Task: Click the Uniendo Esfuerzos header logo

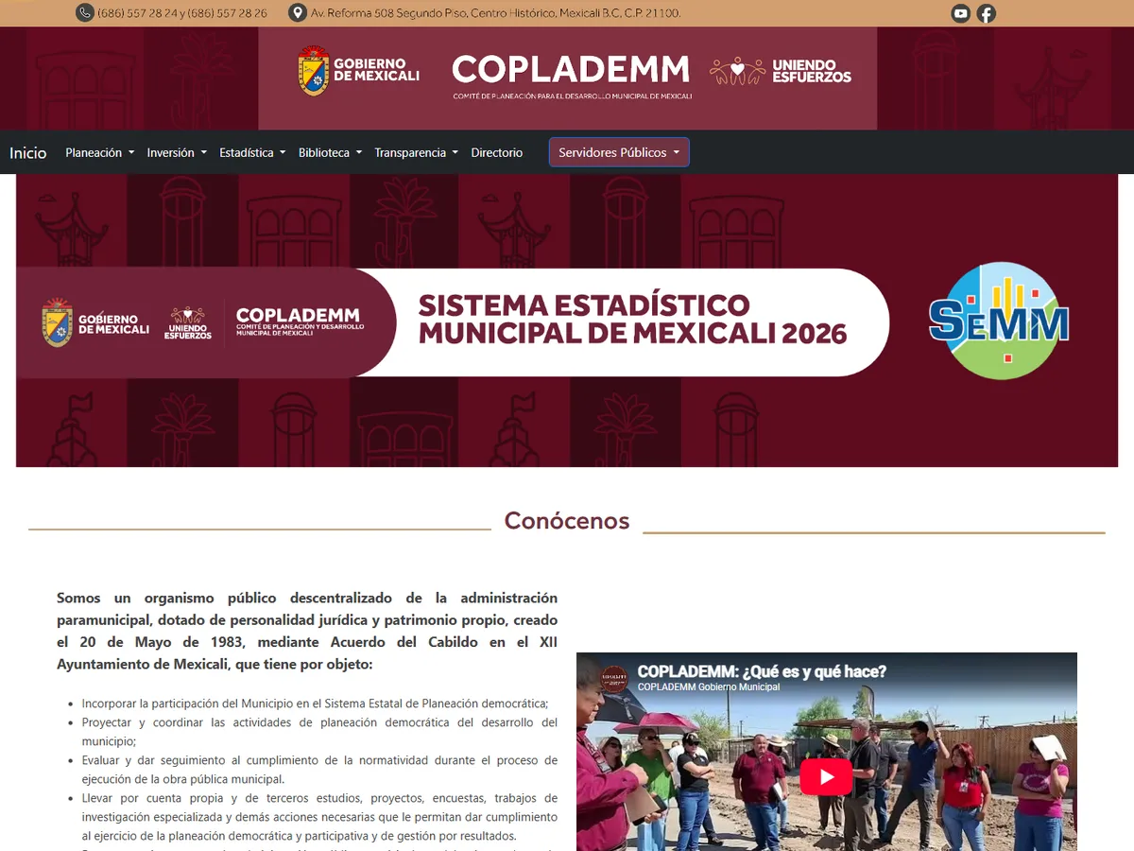Action: (x=781, y=71)
